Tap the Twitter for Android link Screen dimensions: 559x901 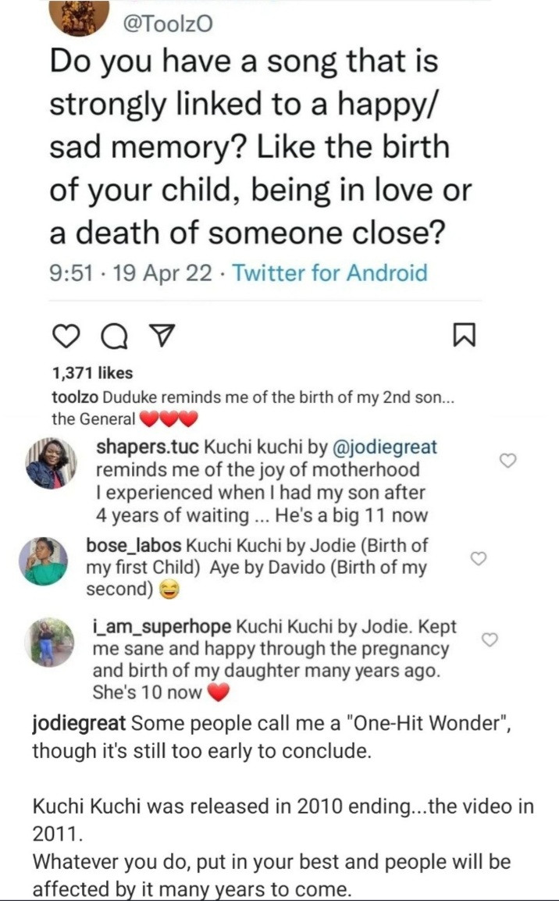[x=330, y=273]
